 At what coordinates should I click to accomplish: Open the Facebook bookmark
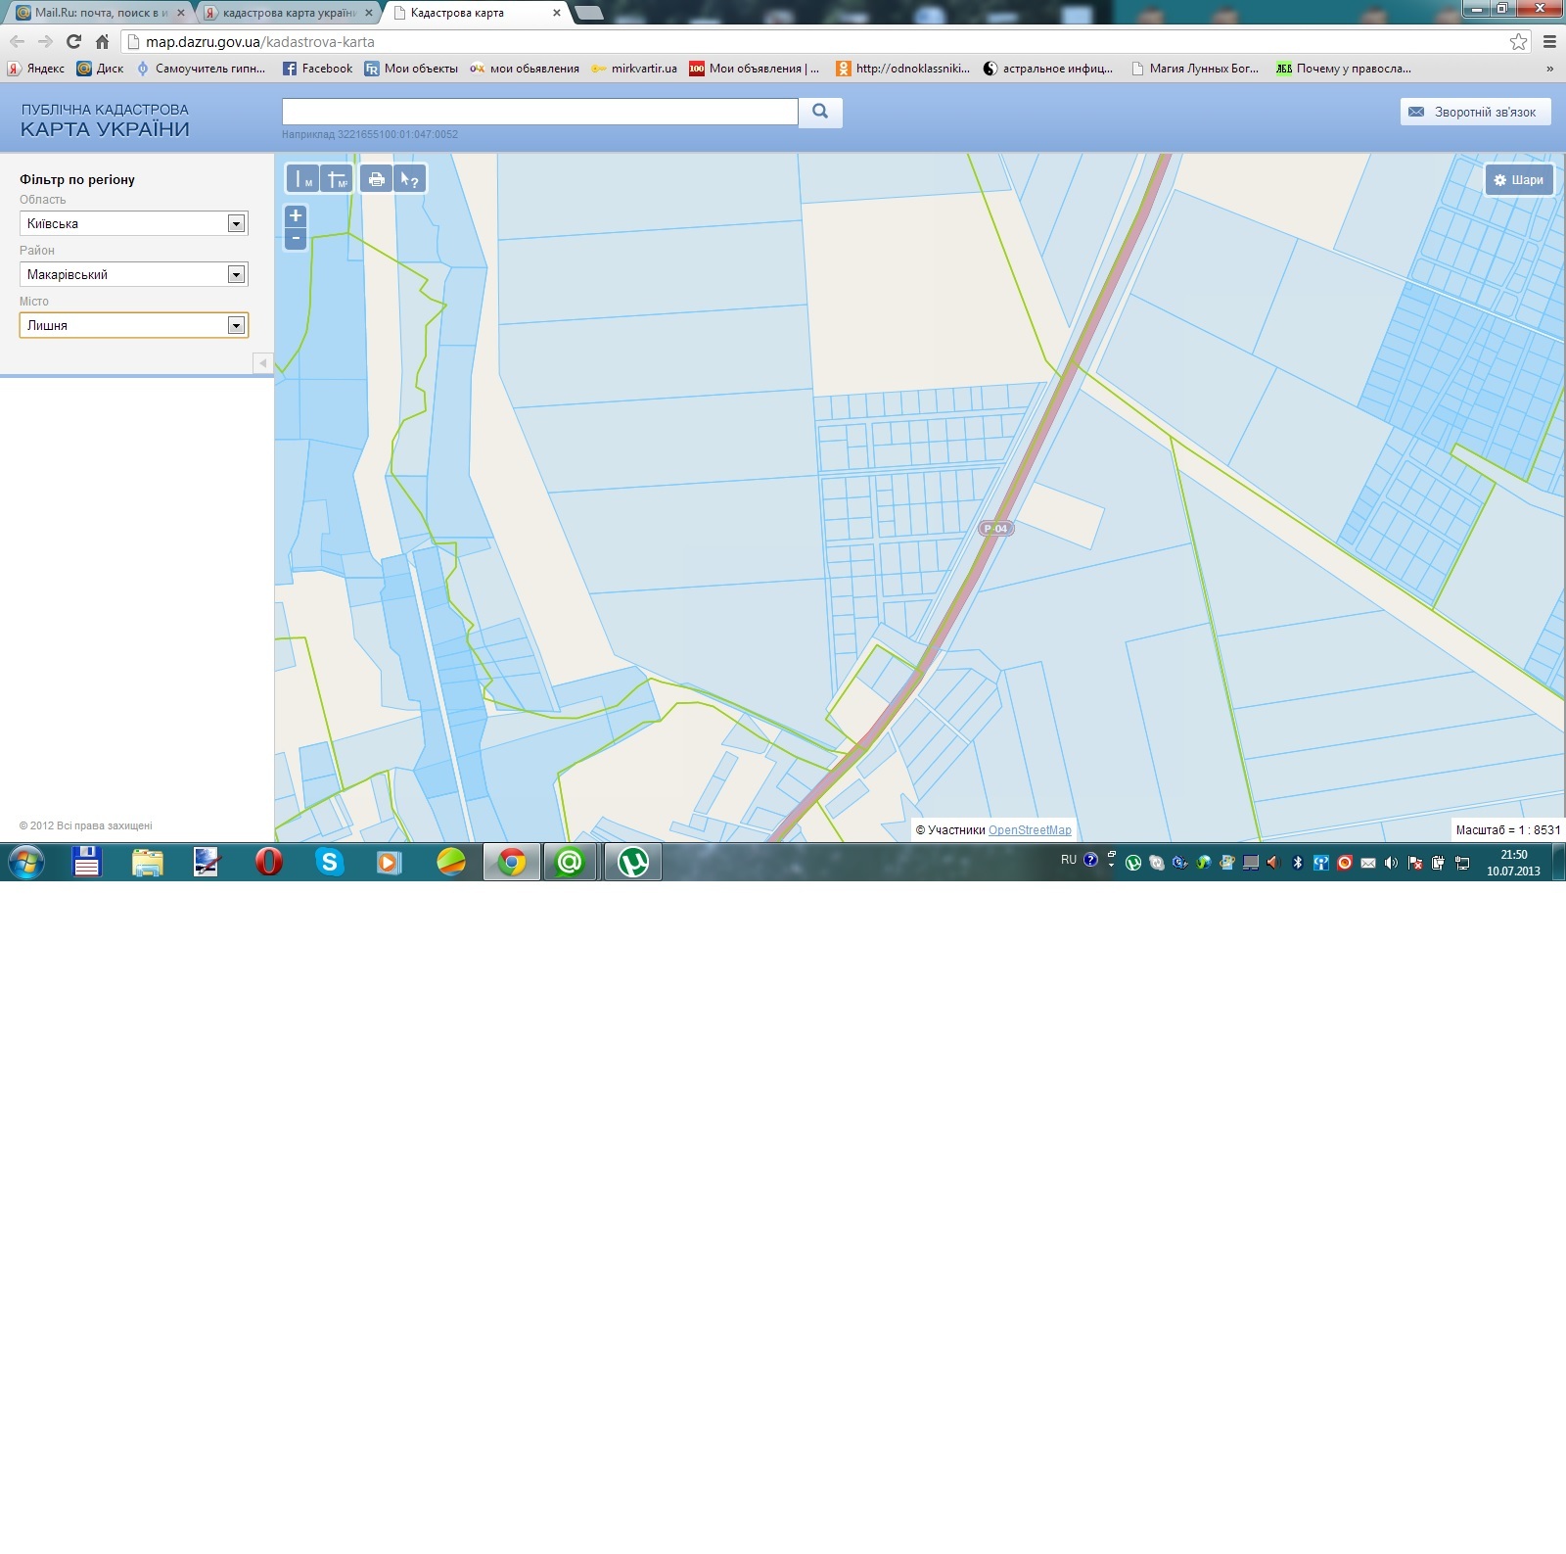317,69
